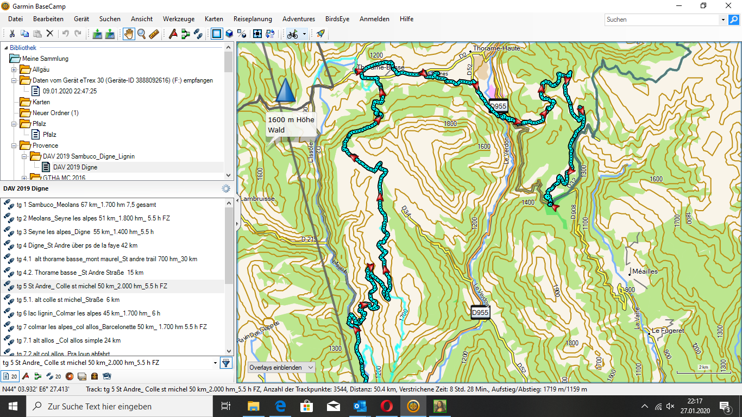Open the Werkzeuge menu

(x=178, y=19)
